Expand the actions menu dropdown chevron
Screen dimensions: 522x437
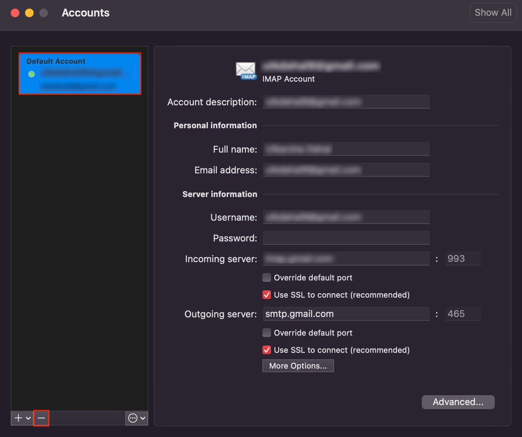[x=143, y=418]
